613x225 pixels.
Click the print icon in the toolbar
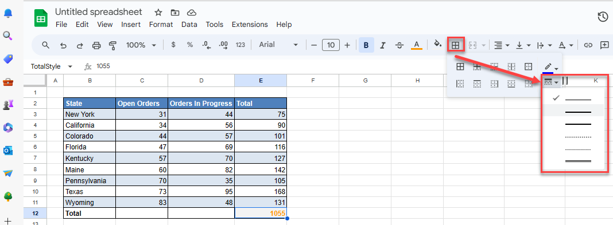tap(96, 45)
